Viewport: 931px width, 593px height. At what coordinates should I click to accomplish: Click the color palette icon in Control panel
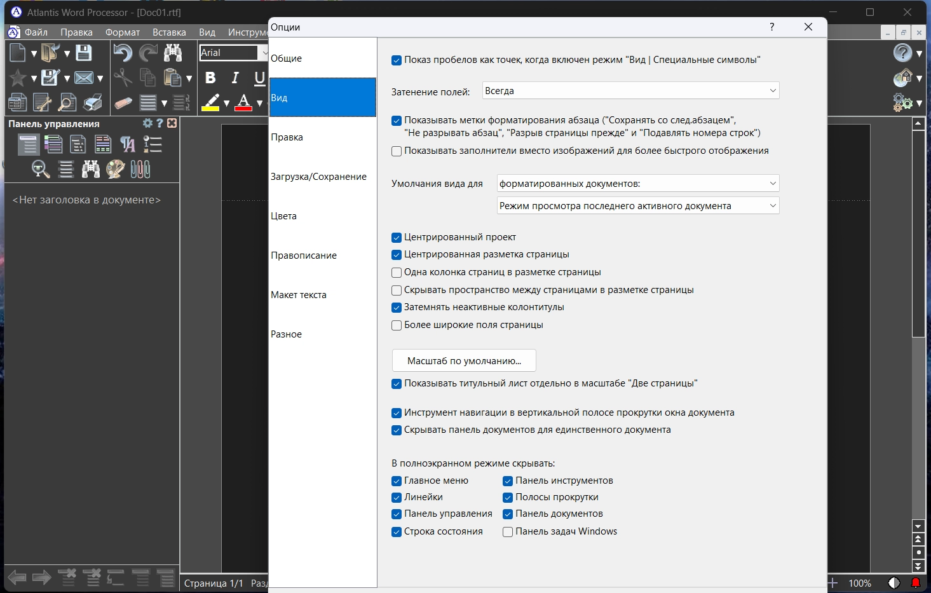click(116, 169)
